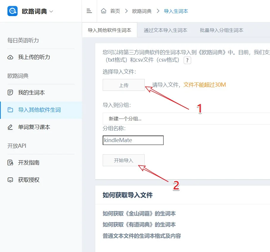The height and width of the screenshot is (252, 270).
Task: Click the 上传 upload button
Action: point(124,85)
